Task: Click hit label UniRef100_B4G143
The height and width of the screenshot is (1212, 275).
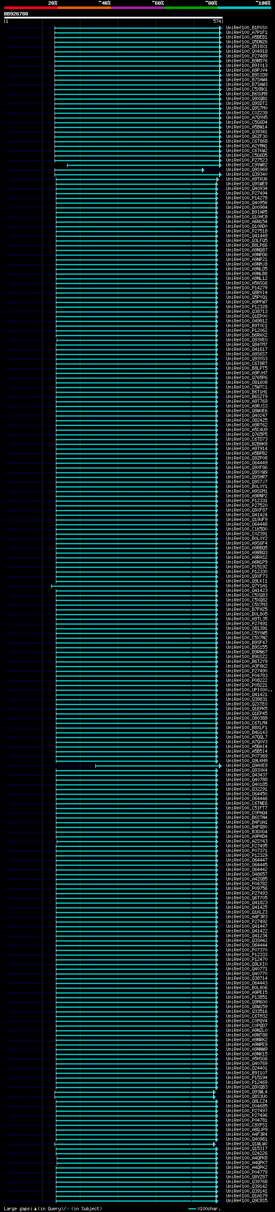Action: 246,732
